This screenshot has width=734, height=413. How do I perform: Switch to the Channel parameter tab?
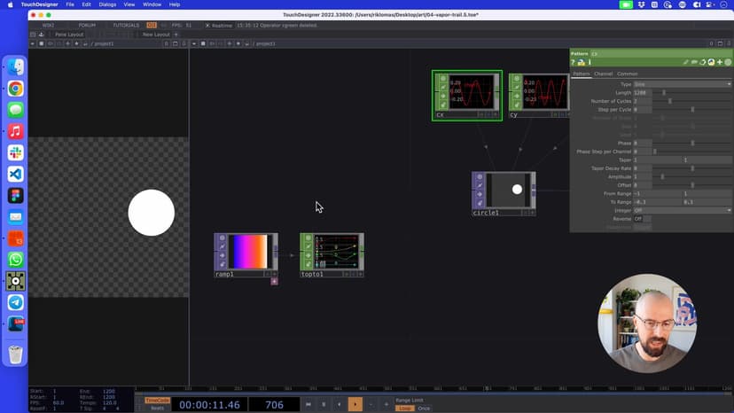(603, 74)
